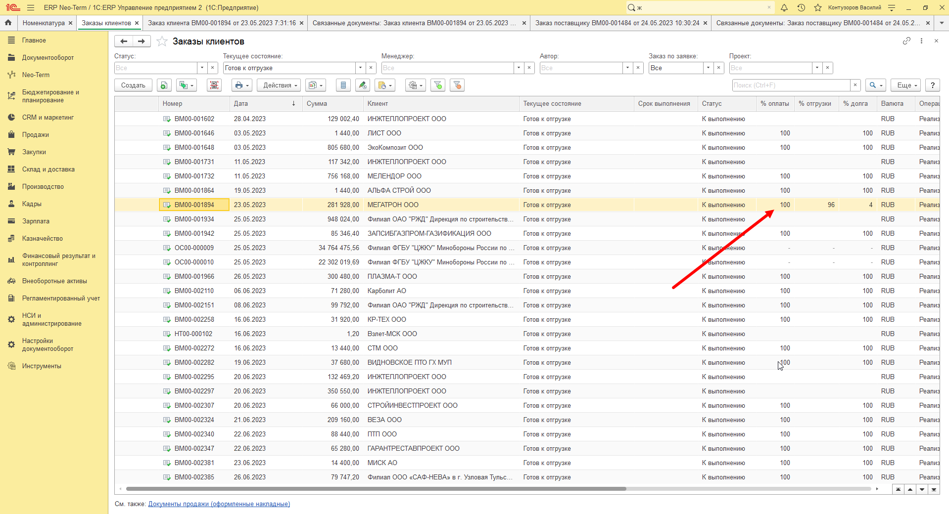This screenshot has width=949, height=514.
Task: Click the barcode scan toolbar icon
Action: [x=214, y=85]
